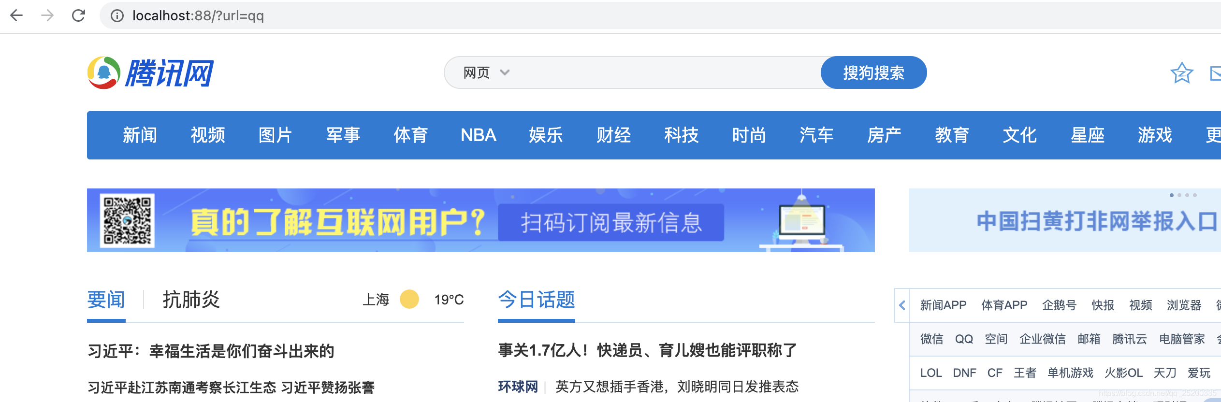Open the 财经 navigation item

pyautogui.click(x=613, y=135)
